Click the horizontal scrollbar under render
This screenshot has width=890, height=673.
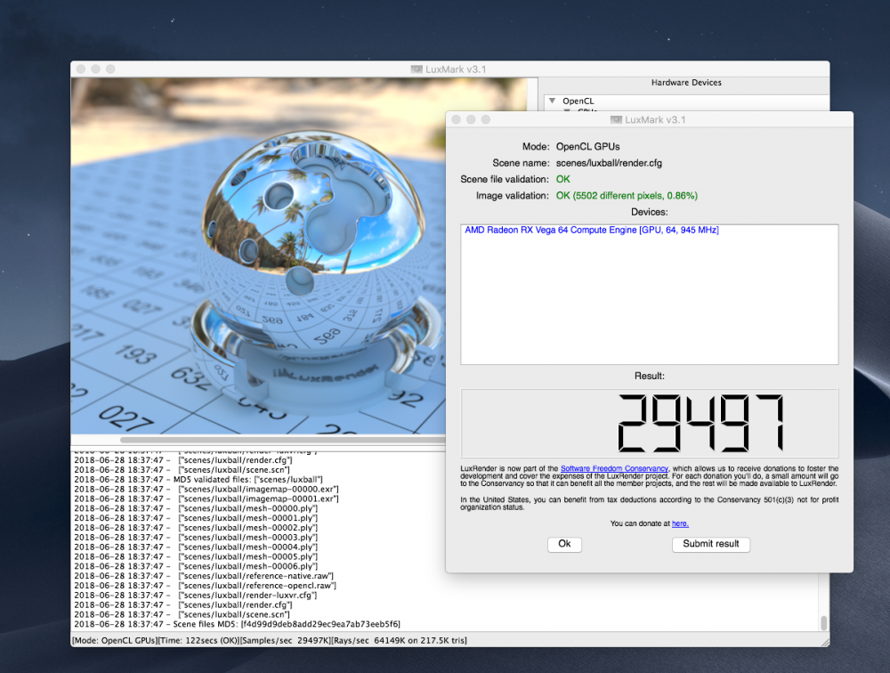pos(283,440)
